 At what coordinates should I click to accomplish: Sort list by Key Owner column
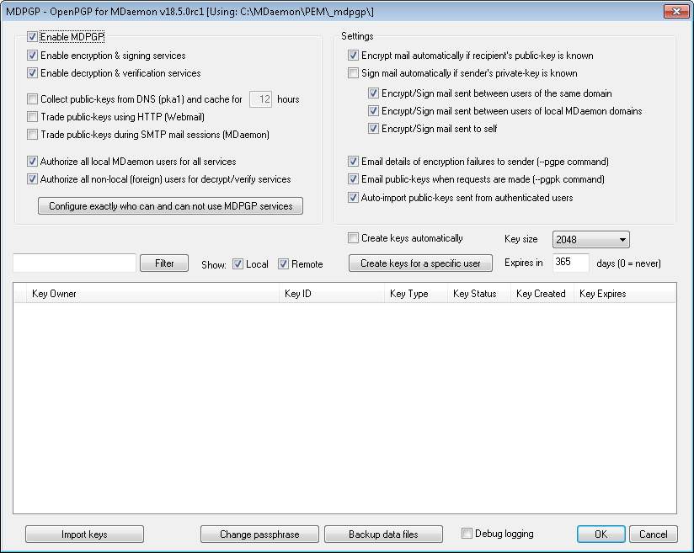pyautogui.click(x=152, y=294)
